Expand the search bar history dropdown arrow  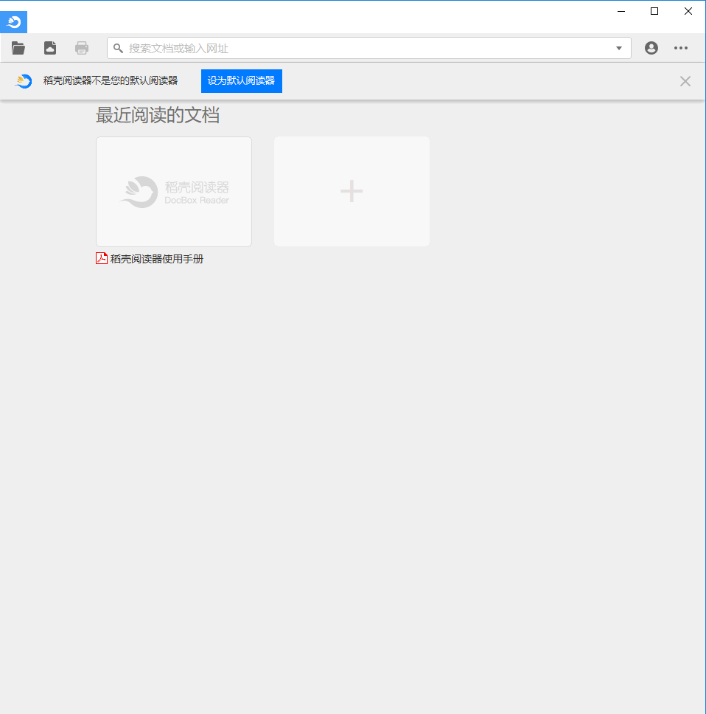pos(618,47)
